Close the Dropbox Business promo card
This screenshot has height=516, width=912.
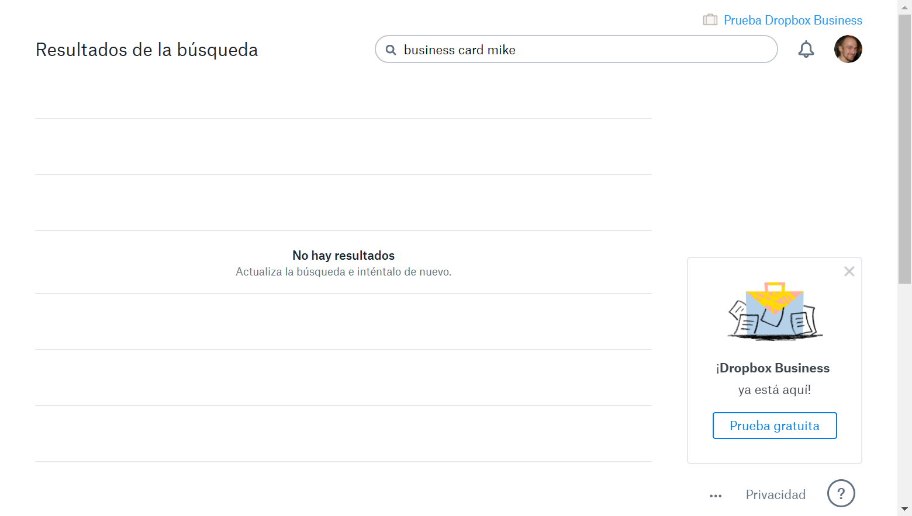pyautogui.click(x=849, y=271)
